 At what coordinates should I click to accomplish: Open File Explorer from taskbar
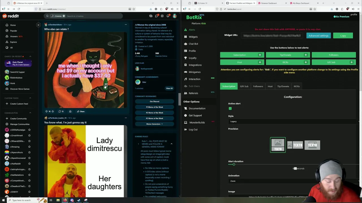58,200
